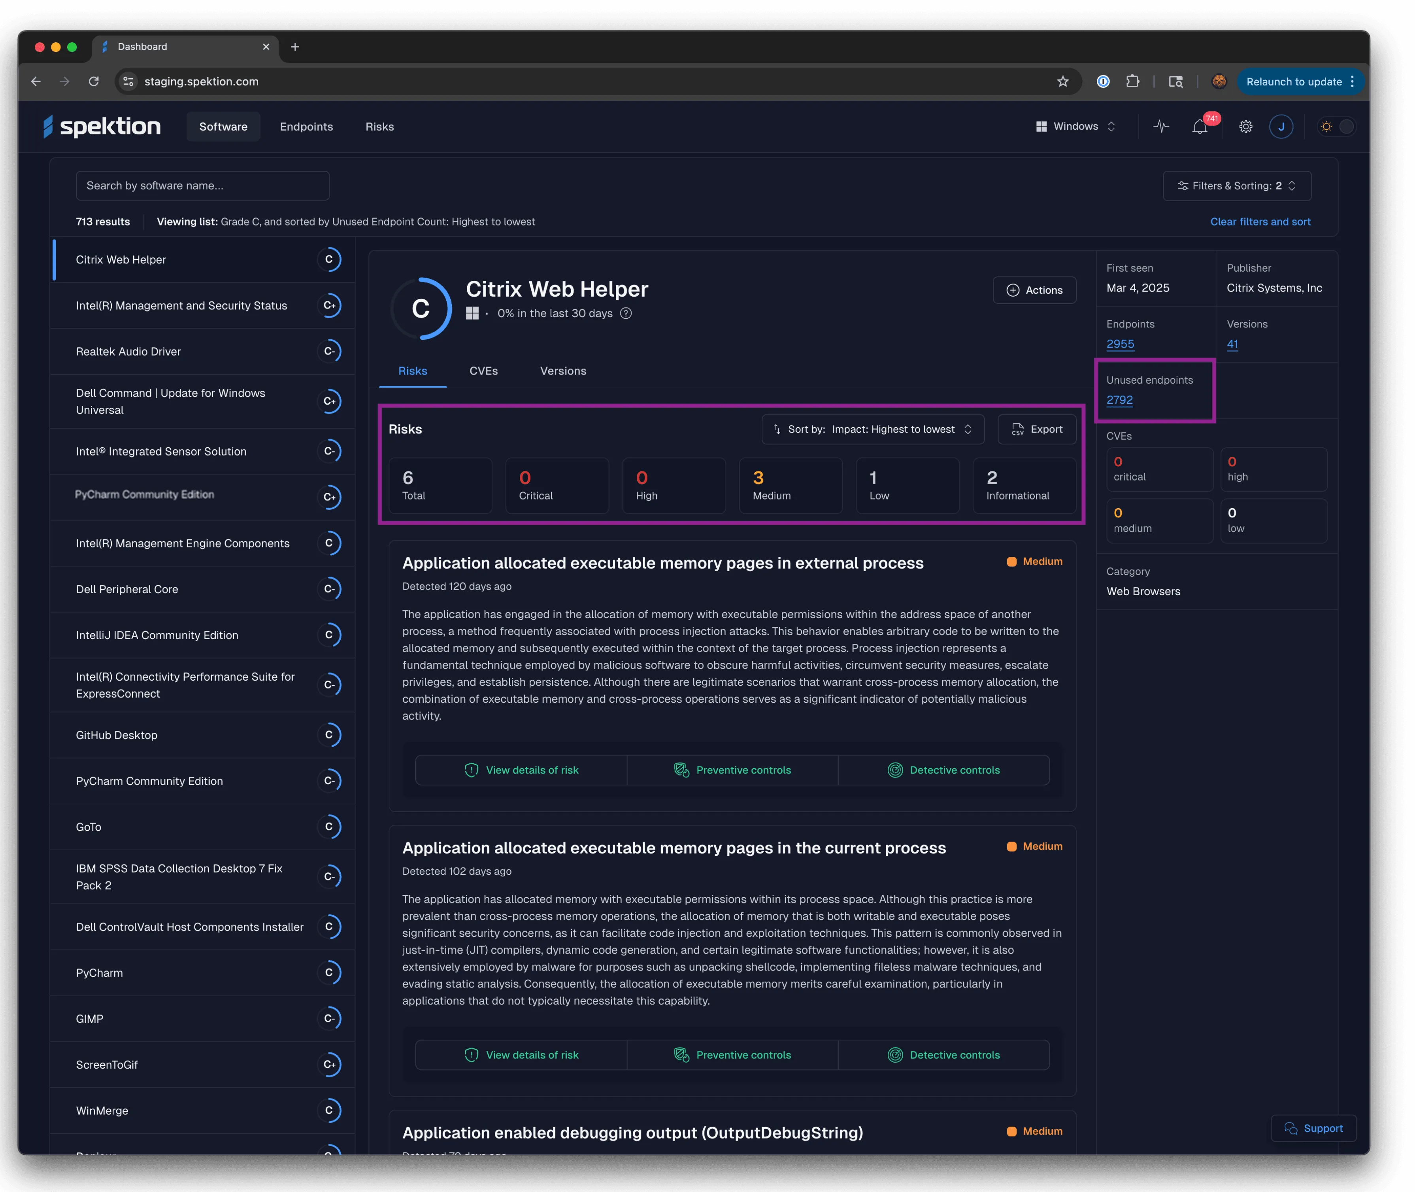Click grade C badge next to PyCharm
1415x1192 pixels.
329,973
